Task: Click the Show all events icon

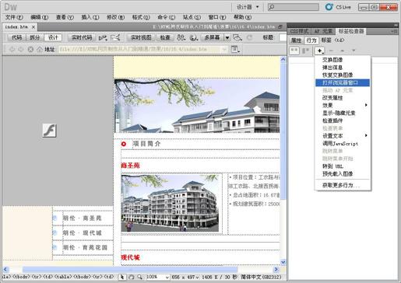Action: tap(305, 51)
